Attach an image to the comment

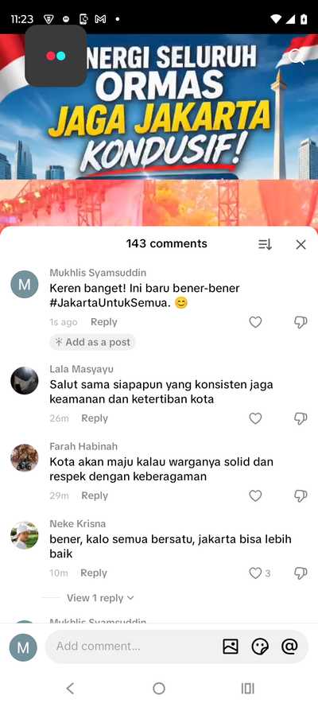tap(231, 647)
